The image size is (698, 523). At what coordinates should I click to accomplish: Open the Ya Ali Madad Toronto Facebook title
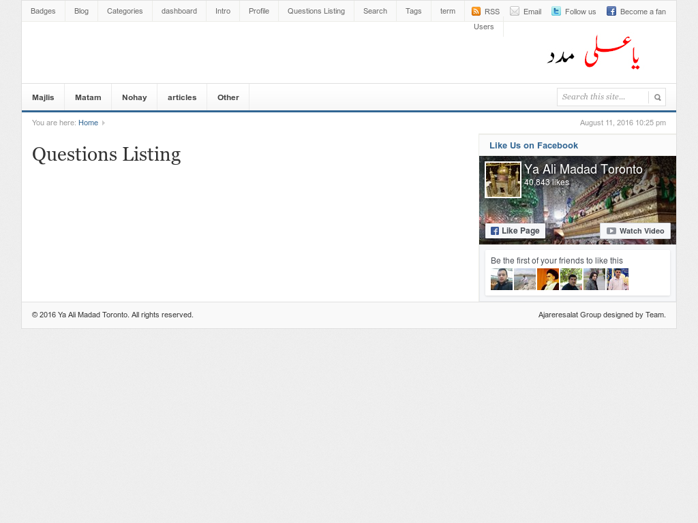click(583, 170)
